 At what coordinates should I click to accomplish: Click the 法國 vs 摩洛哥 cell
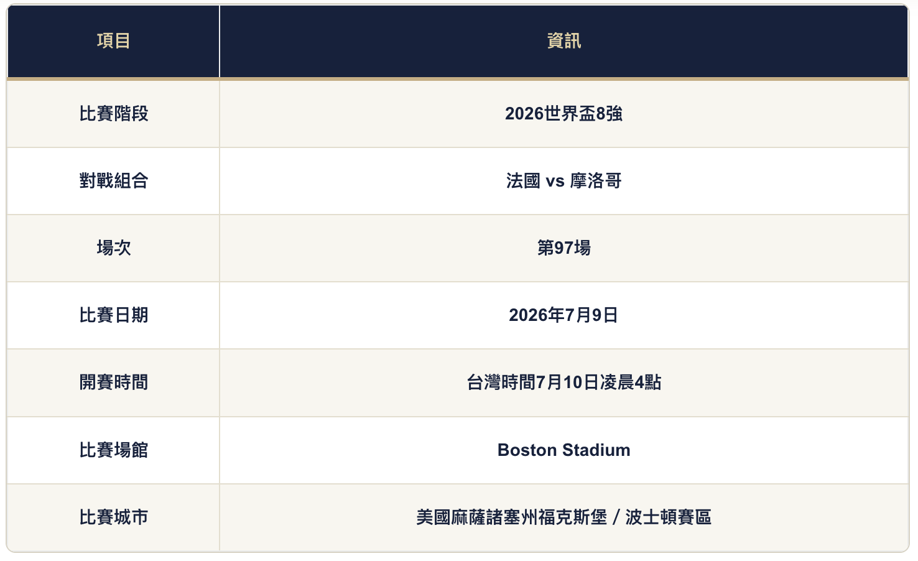(564, 181)
